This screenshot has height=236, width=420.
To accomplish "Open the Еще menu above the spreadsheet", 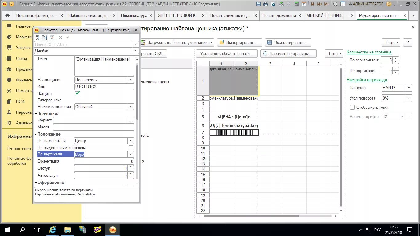I will pyautogui.click(x=334, y=53).
